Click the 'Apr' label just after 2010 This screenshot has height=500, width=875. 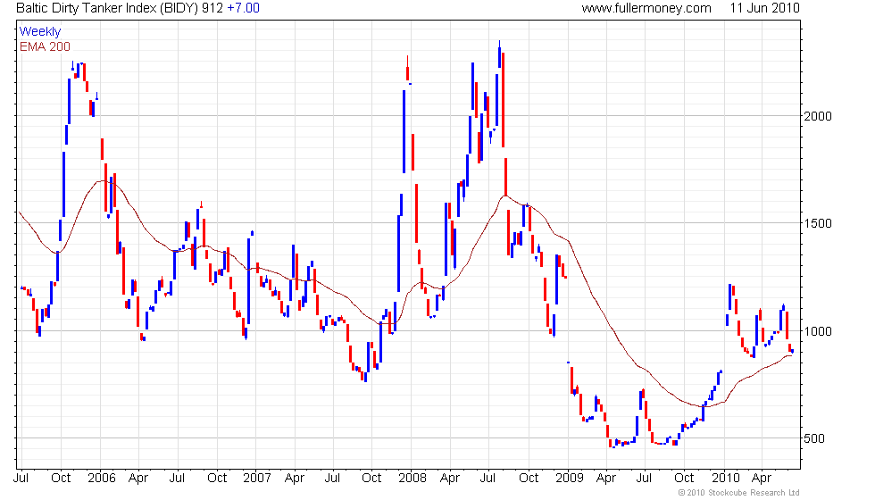[x=761, y=478]
